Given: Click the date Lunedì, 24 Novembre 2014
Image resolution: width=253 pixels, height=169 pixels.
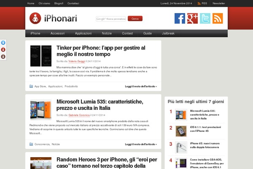Looking at the screenshot, I should click(x=176, y=3).
